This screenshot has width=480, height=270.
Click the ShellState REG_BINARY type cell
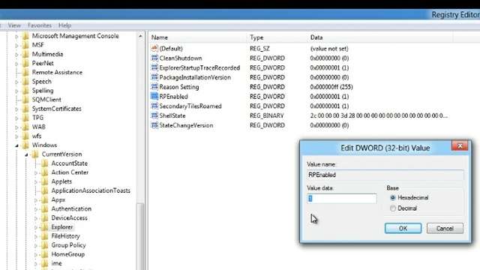pyautogui.click(x=267, y=115)
